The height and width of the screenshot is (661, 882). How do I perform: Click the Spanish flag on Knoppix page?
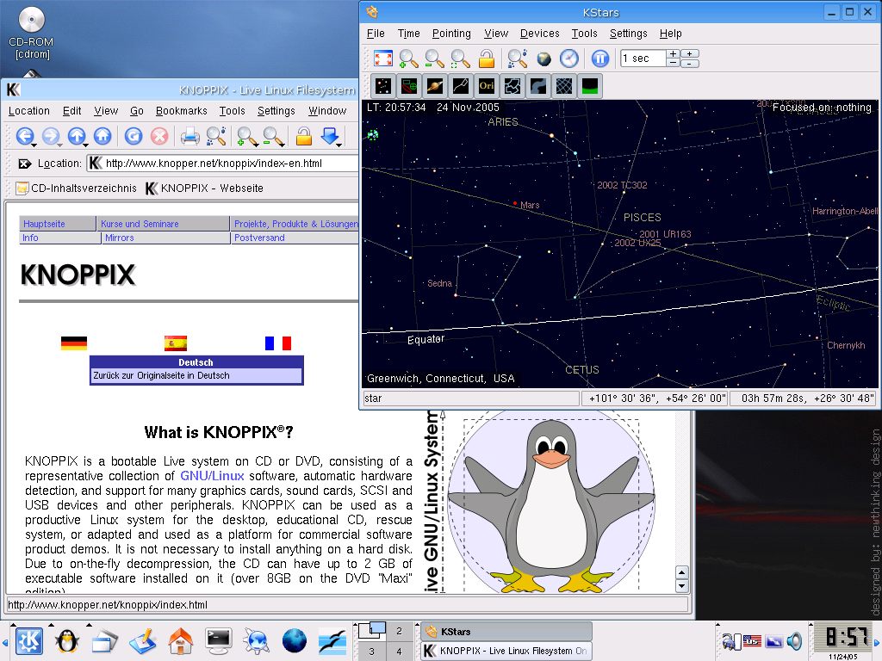pos(176,343)
